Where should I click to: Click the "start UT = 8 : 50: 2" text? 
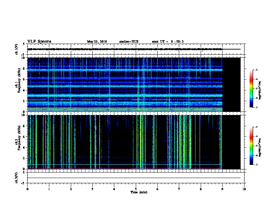[x=168, y=42]
